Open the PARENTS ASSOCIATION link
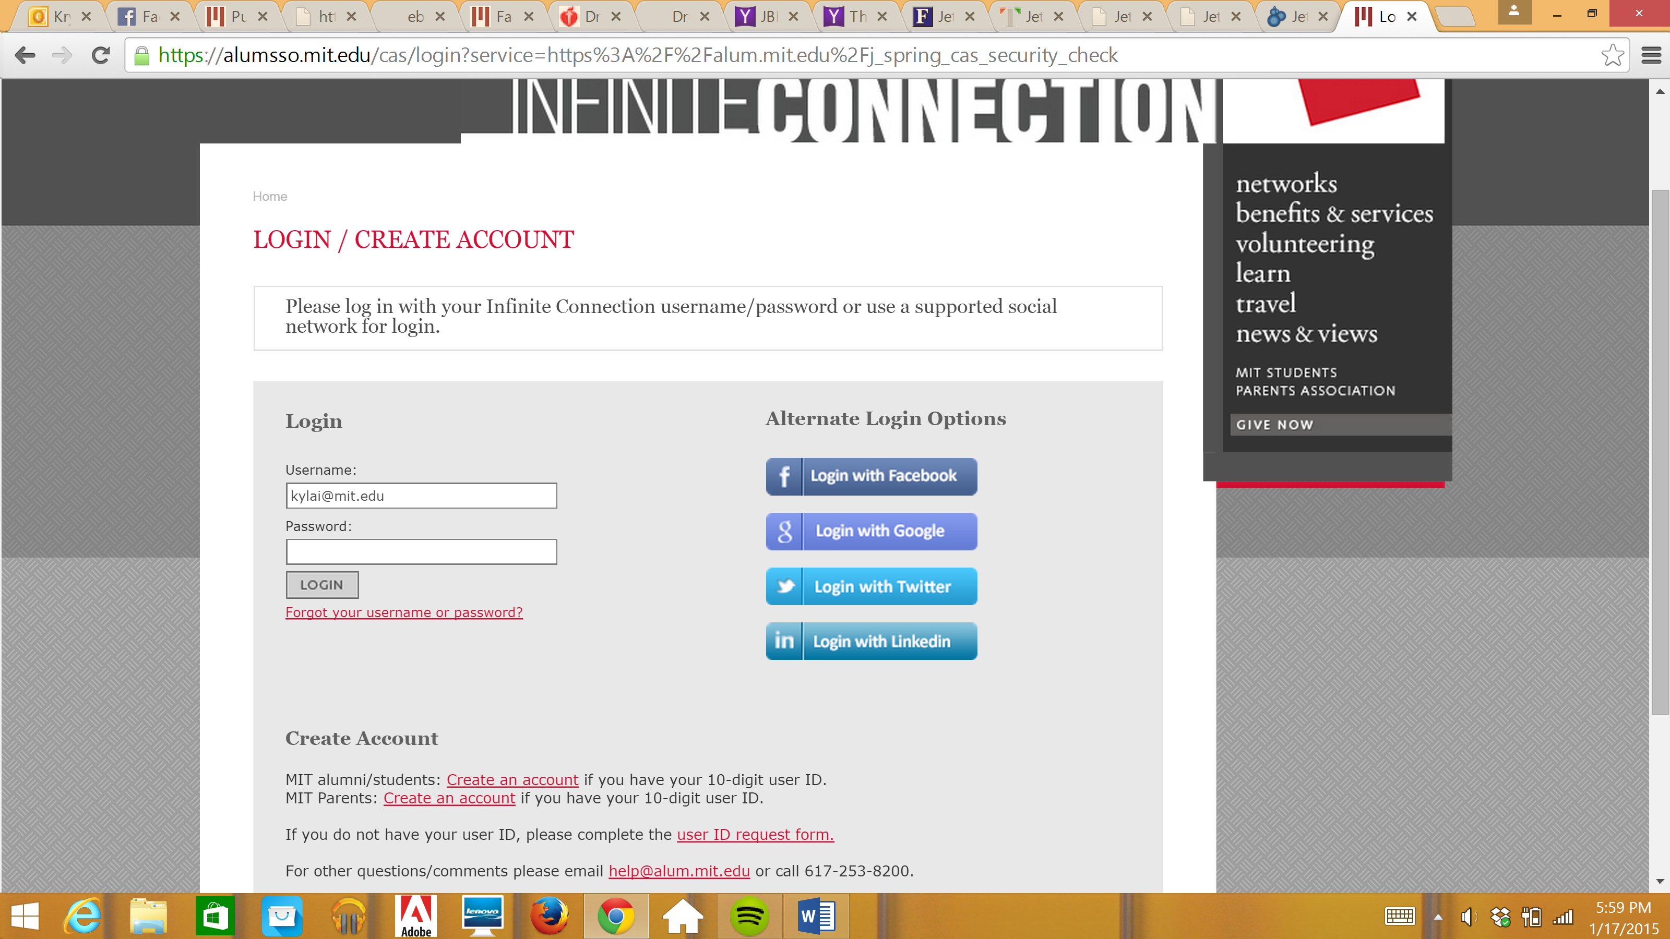1670x939 pixels. coord(1315,391)
